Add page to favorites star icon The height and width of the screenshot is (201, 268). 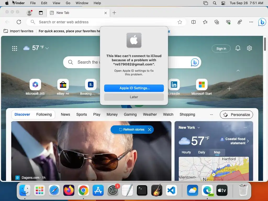coord(180,22)
